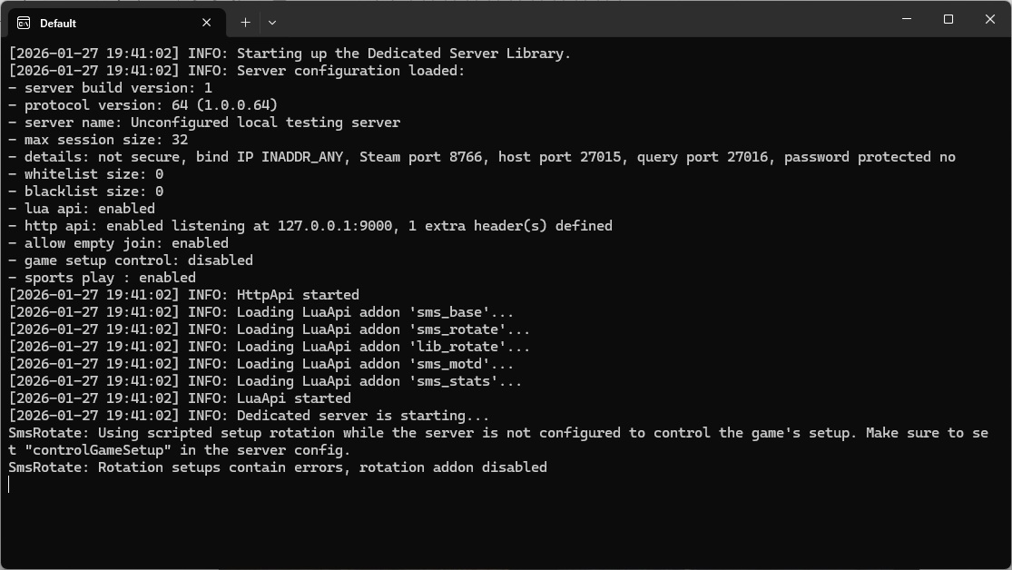Viewport: 1012px width, 570px height.
Task: Click the 'Rotation setups contain errors' message
Action: point(277,467)
